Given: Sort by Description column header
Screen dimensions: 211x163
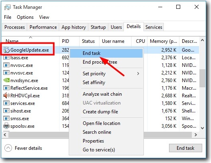Looking at the screenshot, I should [189, 41].
